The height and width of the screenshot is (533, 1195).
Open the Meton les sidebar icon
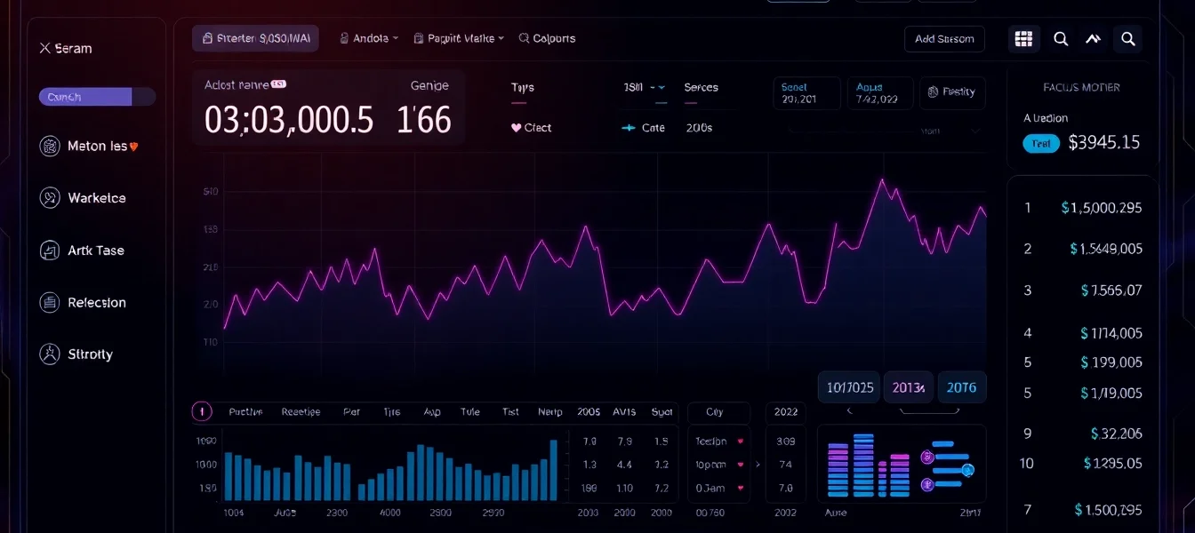[50, 147]
